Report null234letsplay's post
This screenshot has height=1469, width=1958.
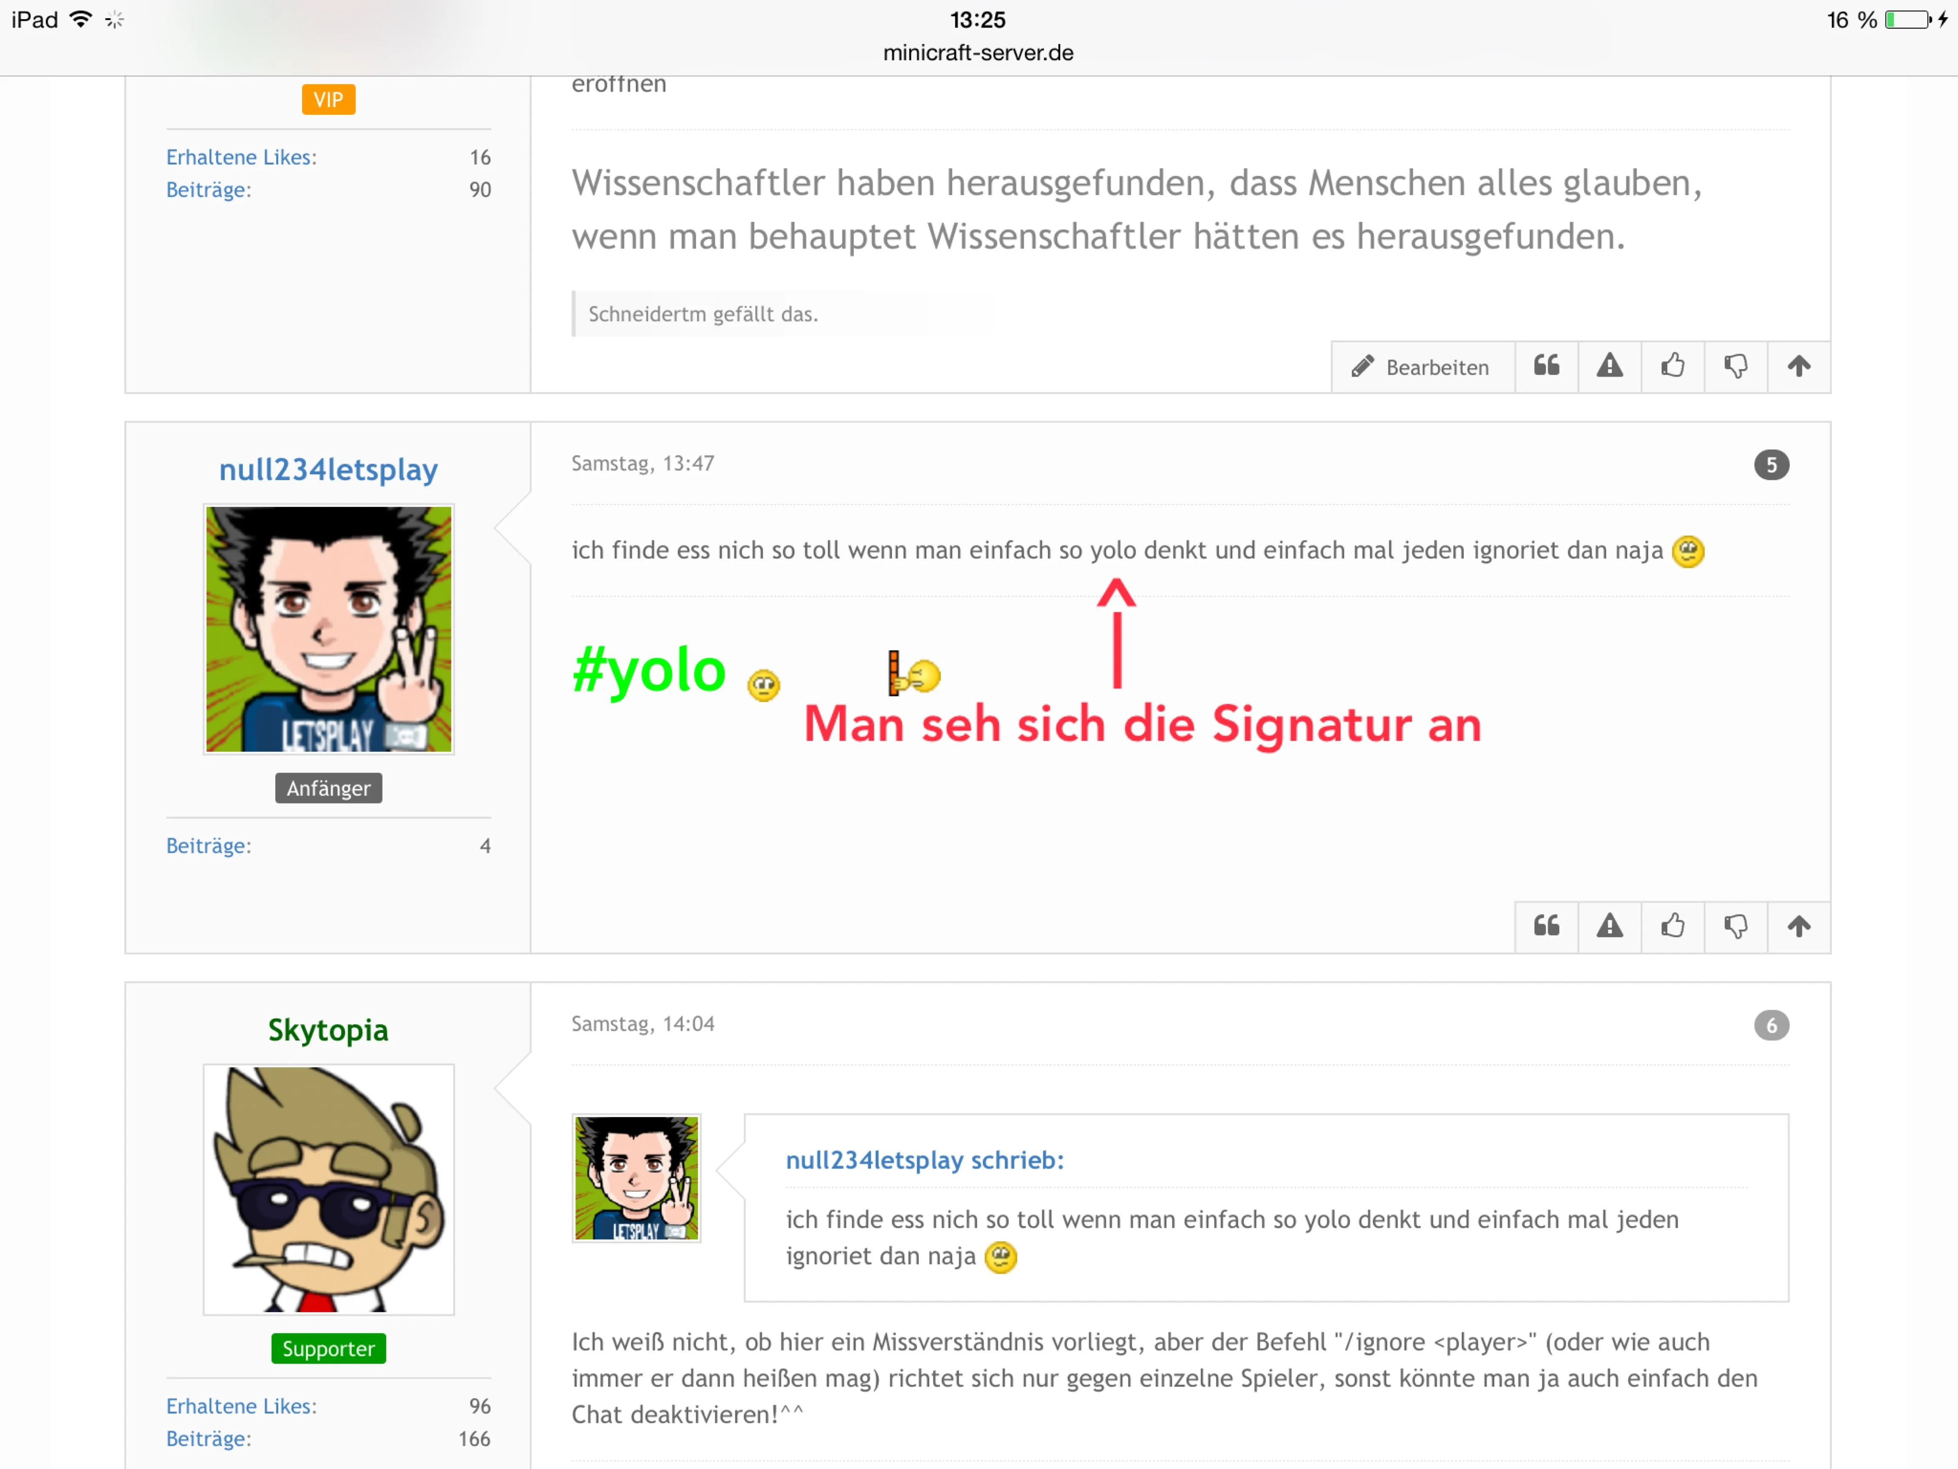coord(1609,927)
